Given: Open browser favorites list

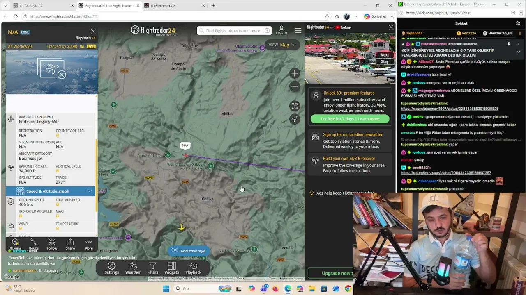Looking at the screenshot, I should 337,16.
